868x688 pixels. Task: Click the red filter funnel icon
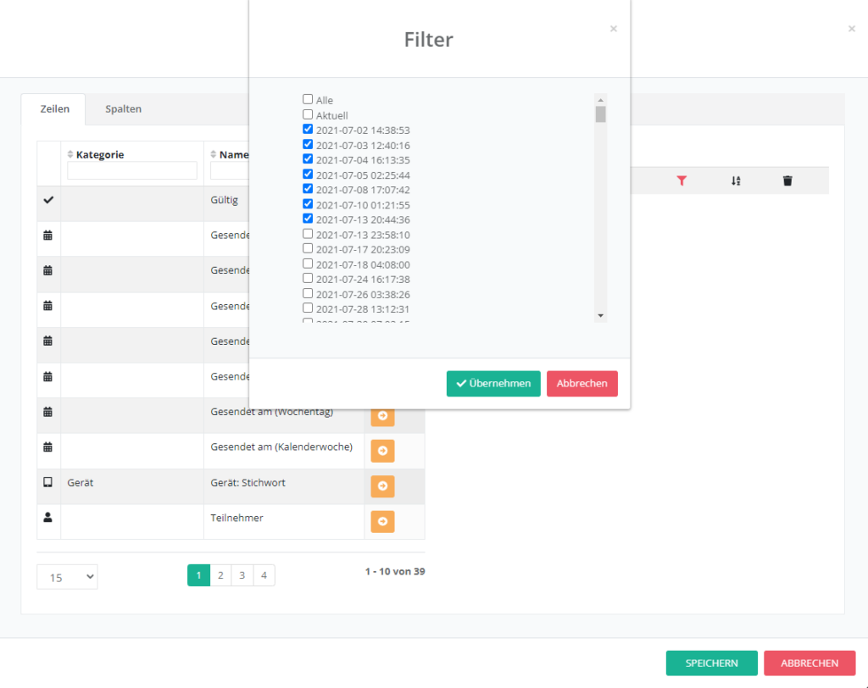(682, 180)
